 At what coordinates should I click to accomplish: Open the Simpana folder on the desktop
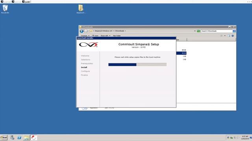pos(81,9)
